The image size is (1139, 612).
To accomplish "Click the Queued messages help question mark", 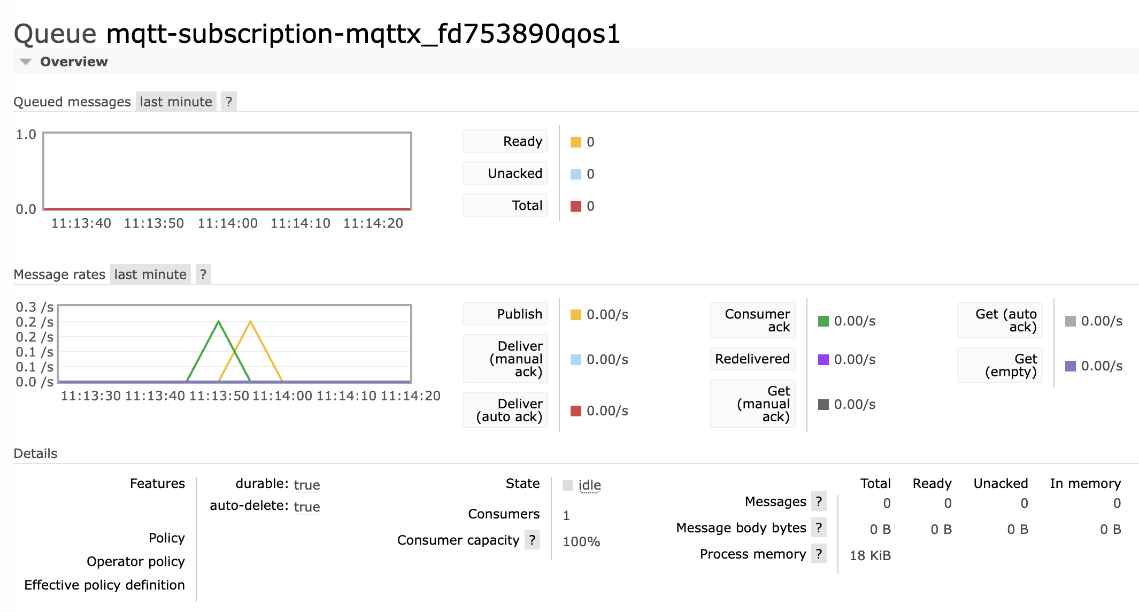I will 229,102.
